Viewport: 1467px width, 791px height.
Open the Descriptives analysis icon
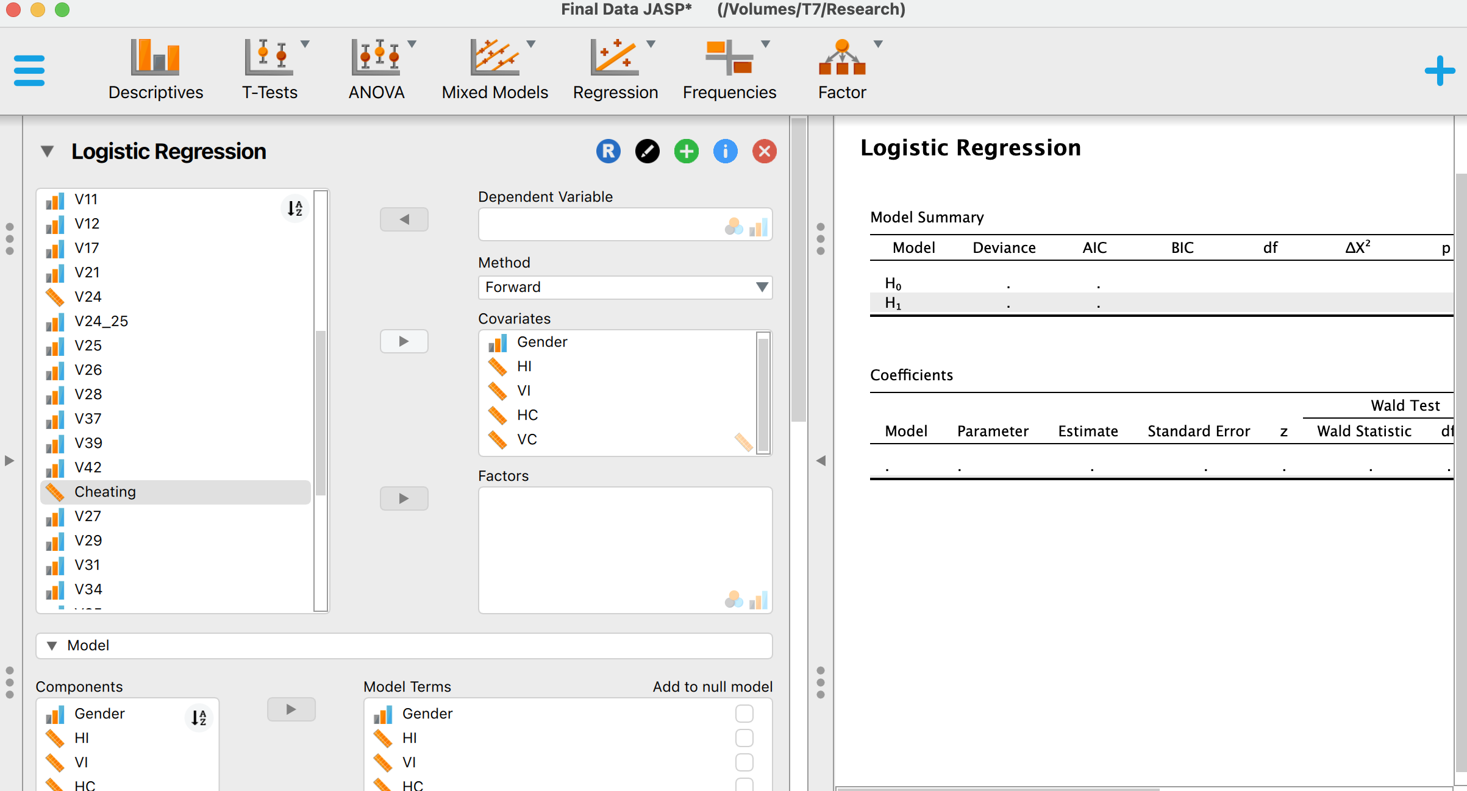(155, 67)
